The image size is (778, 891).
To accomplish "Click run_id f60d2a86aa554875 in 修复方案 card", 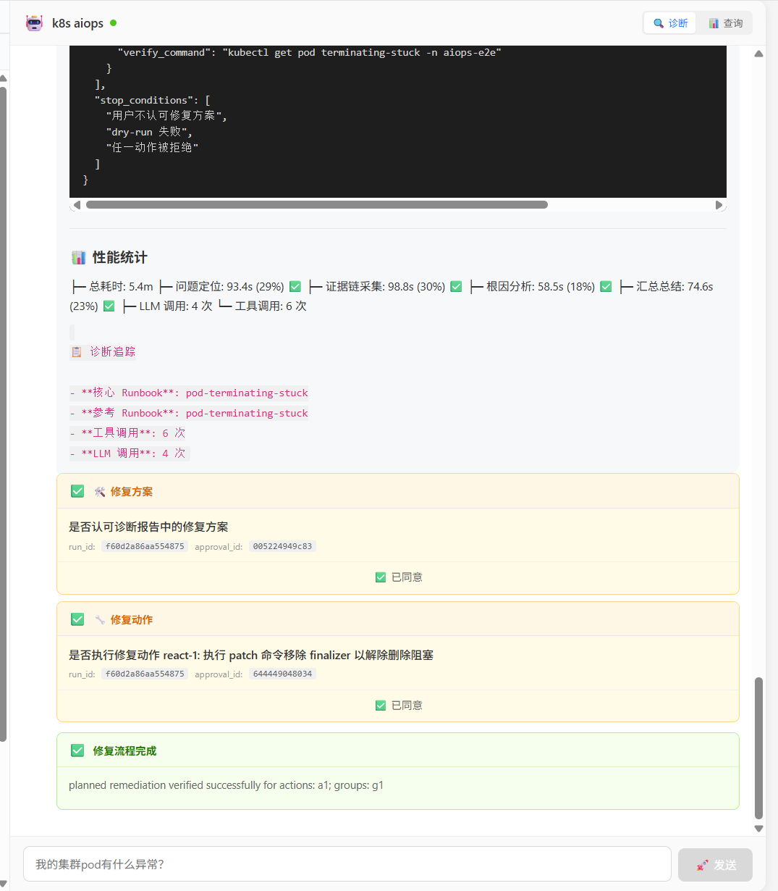I will point(145,546).
